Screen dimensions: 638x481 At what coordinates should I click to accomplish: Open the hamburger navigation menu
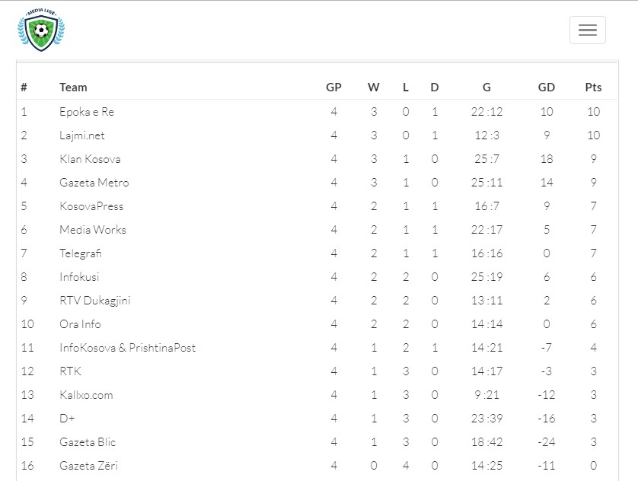click(588, 30)
